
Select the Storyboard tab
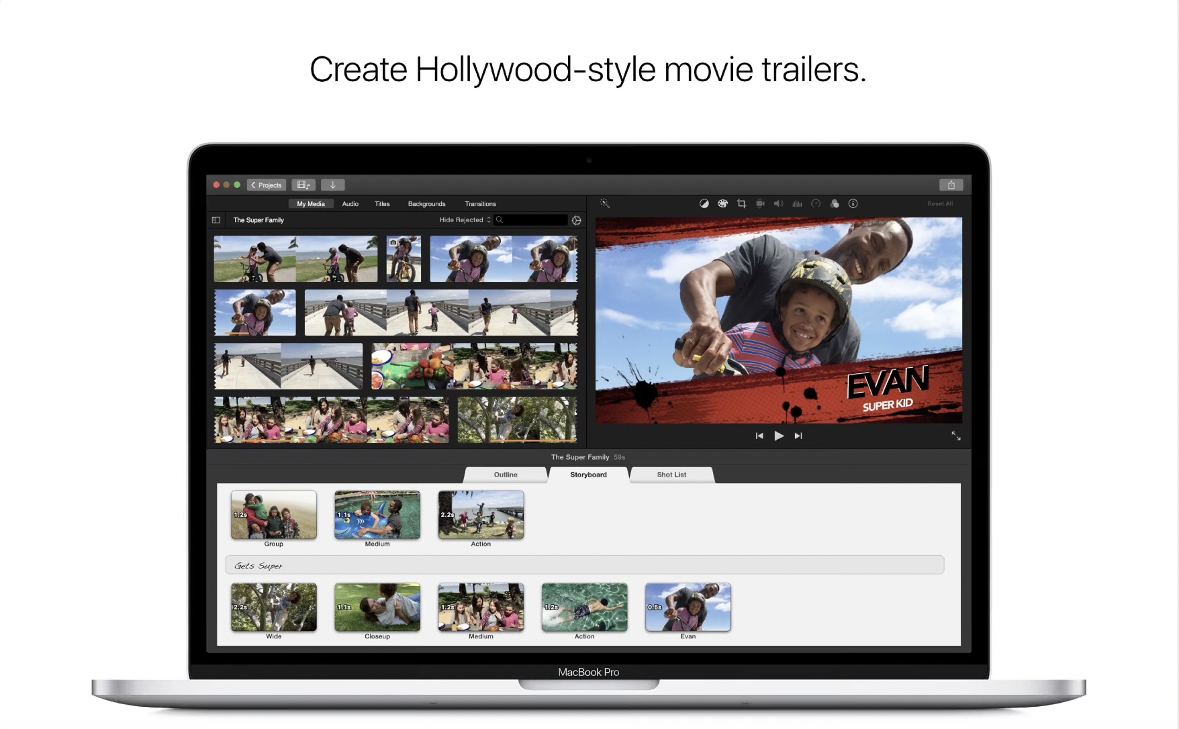pyautogui.click(x=588, y=475)
